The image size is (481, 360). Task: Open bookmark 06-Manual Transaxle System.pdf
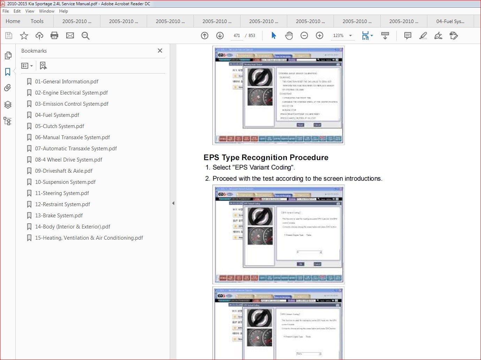(x=72, y=137)
